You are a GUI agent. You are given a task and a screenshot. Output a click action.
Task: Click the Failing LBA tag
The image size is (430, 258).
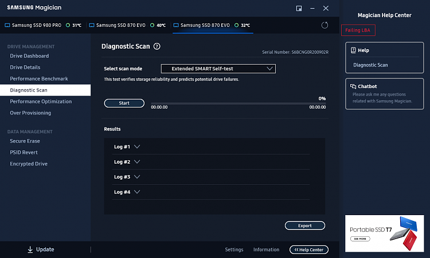(x=358, y=30)
